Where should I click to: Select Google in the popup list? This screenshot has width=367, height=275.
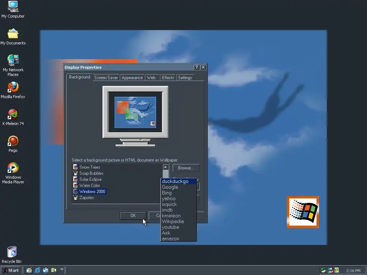(x=178, y=187)
